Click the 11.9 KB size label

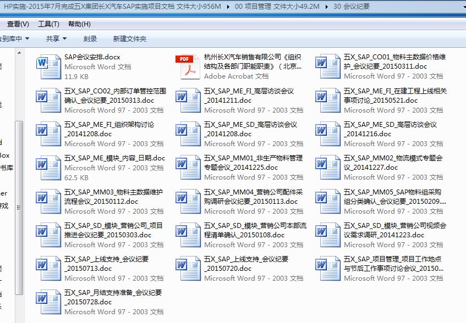click(76, 76)
